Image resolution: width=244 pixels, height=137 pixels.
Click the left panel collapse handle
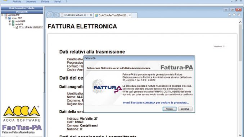click(x=44, y=73)
